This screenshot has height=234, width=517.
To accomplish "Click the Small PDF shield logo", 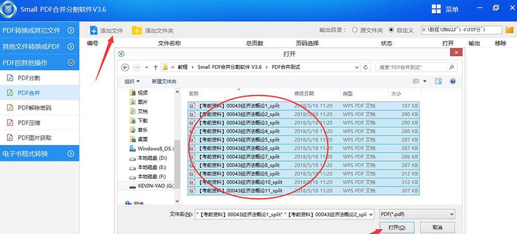I will pyautogui.click(x=8, y=10).
